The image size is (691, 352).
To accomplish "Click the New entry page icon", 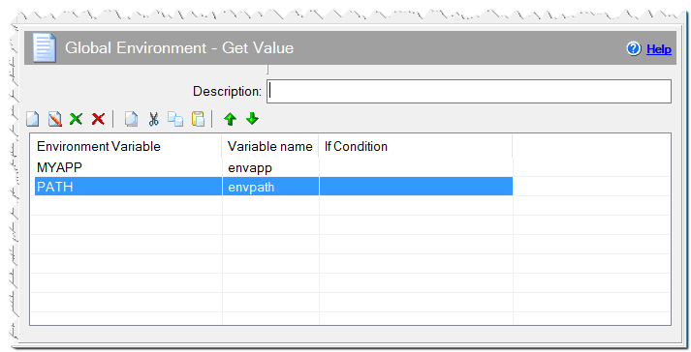I will (33, 119).
